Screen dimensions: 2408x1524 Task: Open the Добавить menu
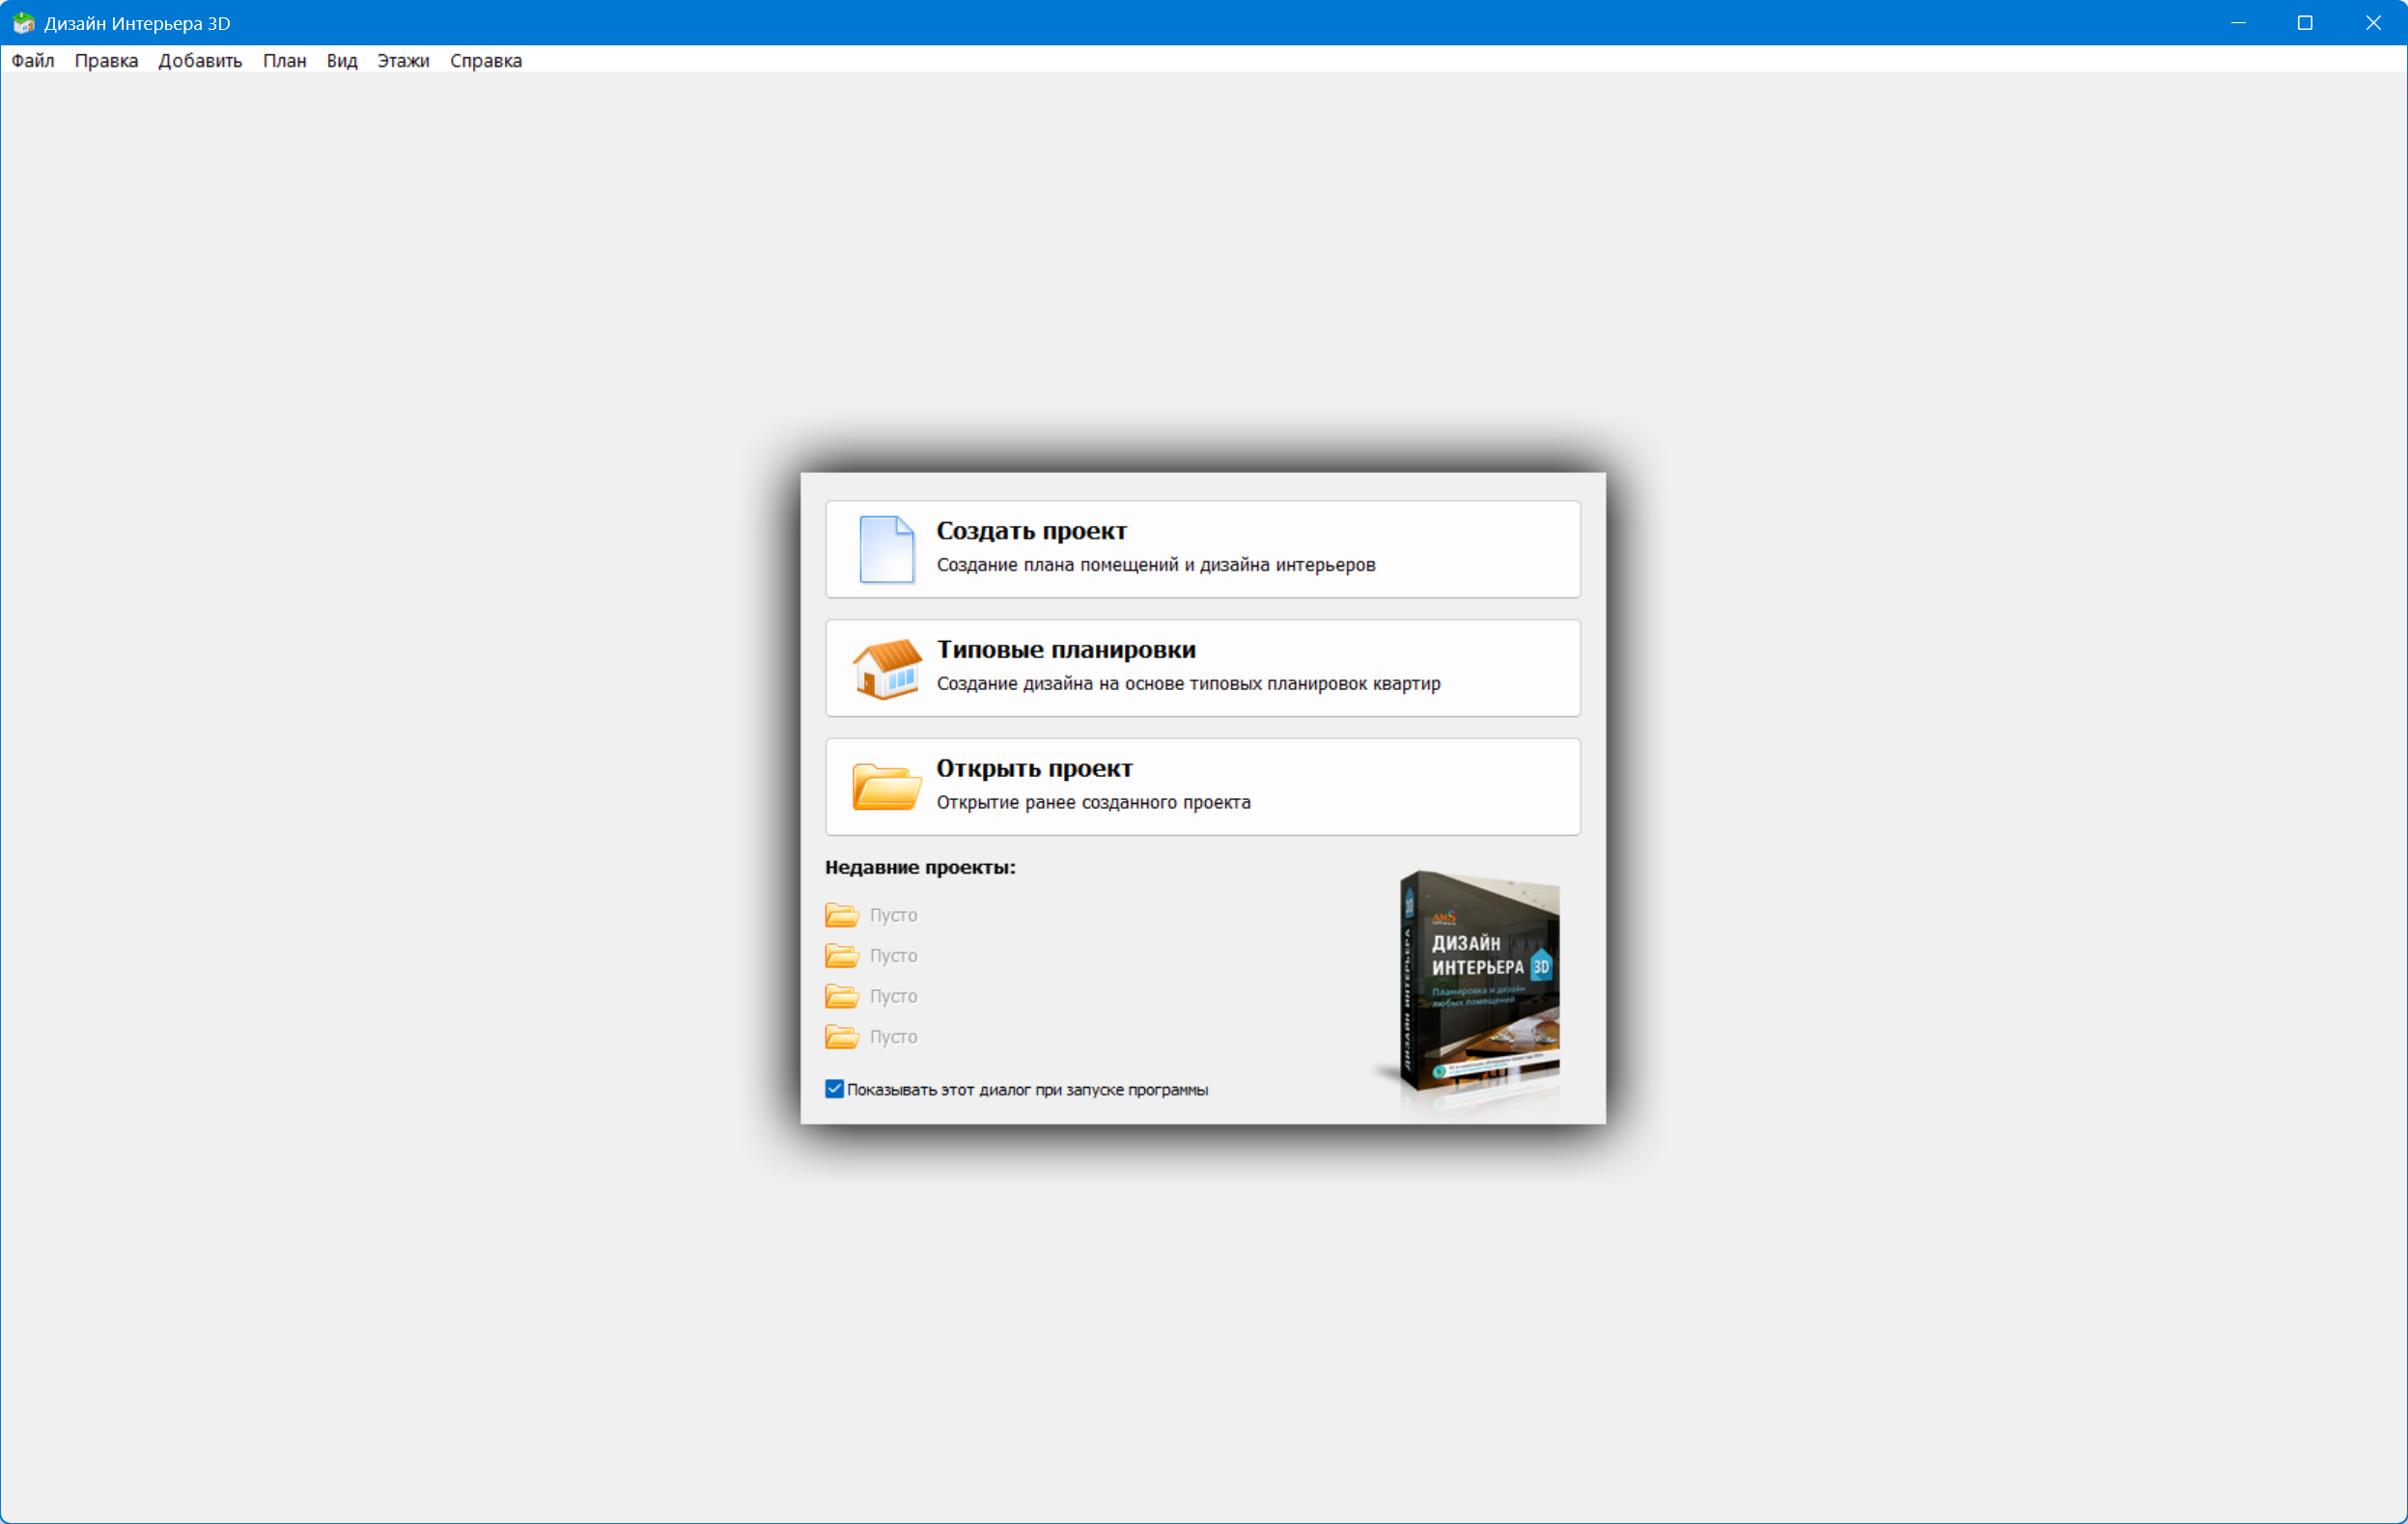[x=200, y=61]
